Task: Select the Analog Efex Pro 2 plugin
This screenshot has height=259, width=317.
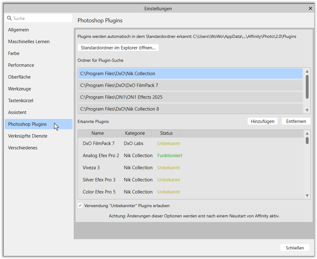Action: 190,156
